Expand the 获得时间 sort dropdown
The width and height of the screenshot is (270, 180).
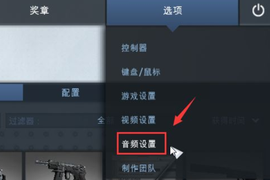click(235, 121)
